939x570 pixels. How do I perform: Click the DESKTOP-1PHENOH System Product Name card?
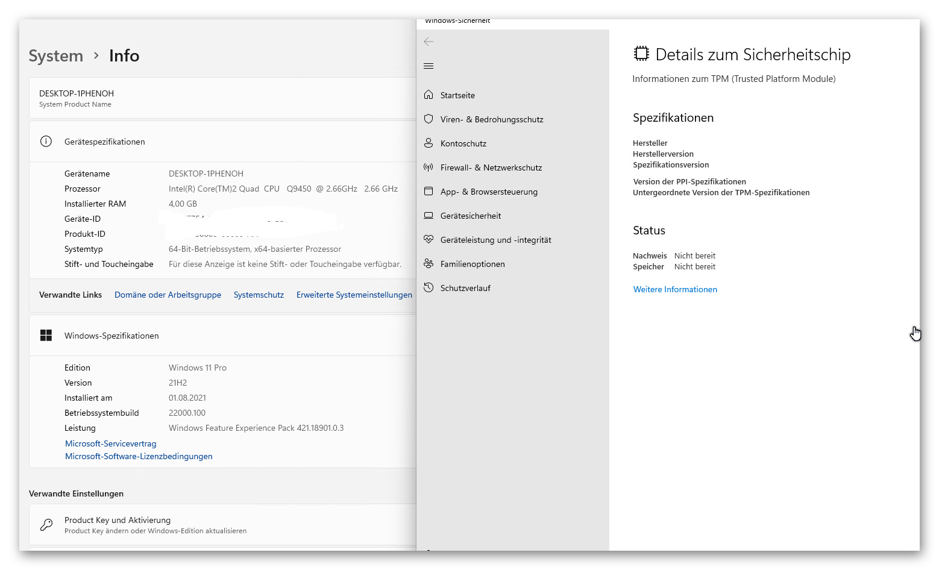coord(223,98)
